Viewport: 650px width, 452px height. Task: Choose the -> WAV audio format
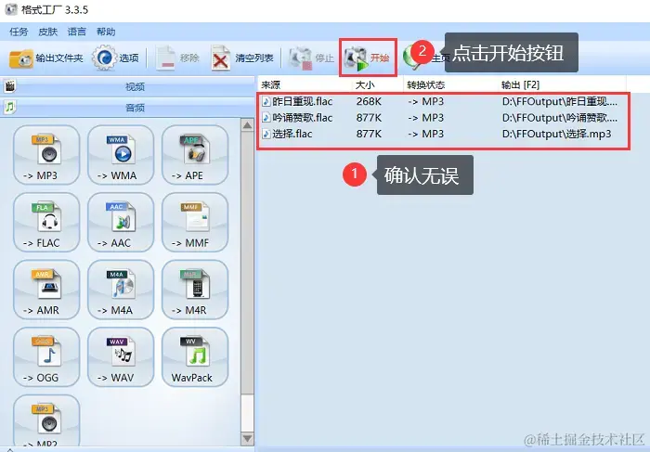click(121, 356)
